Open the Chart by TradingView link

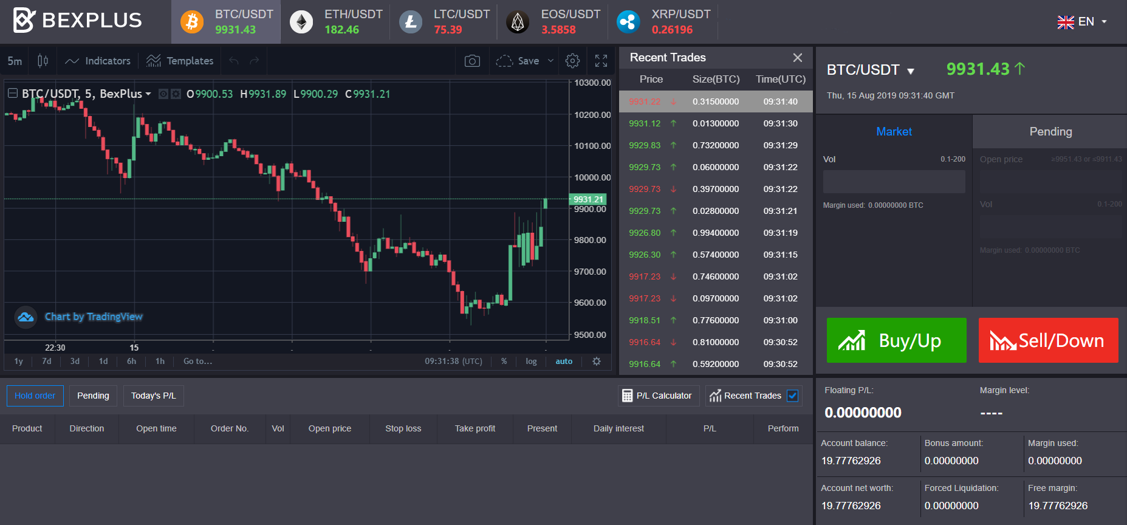point(94,317)
